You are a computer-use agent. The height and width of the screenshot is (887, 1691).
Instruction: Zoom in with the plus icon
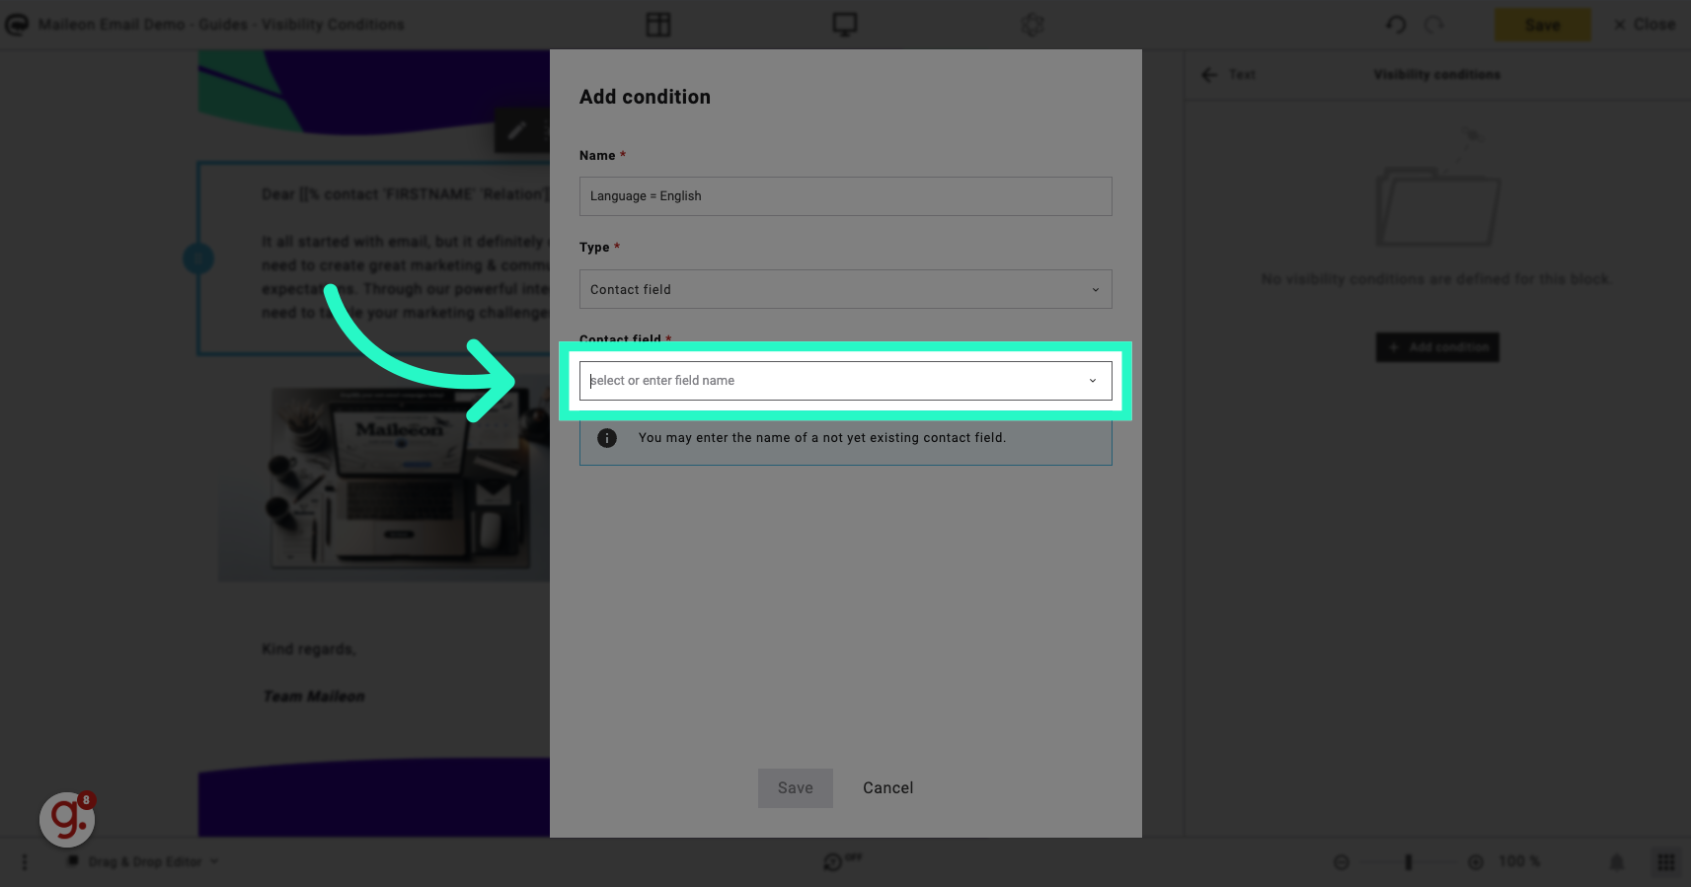click(1476, 862)
